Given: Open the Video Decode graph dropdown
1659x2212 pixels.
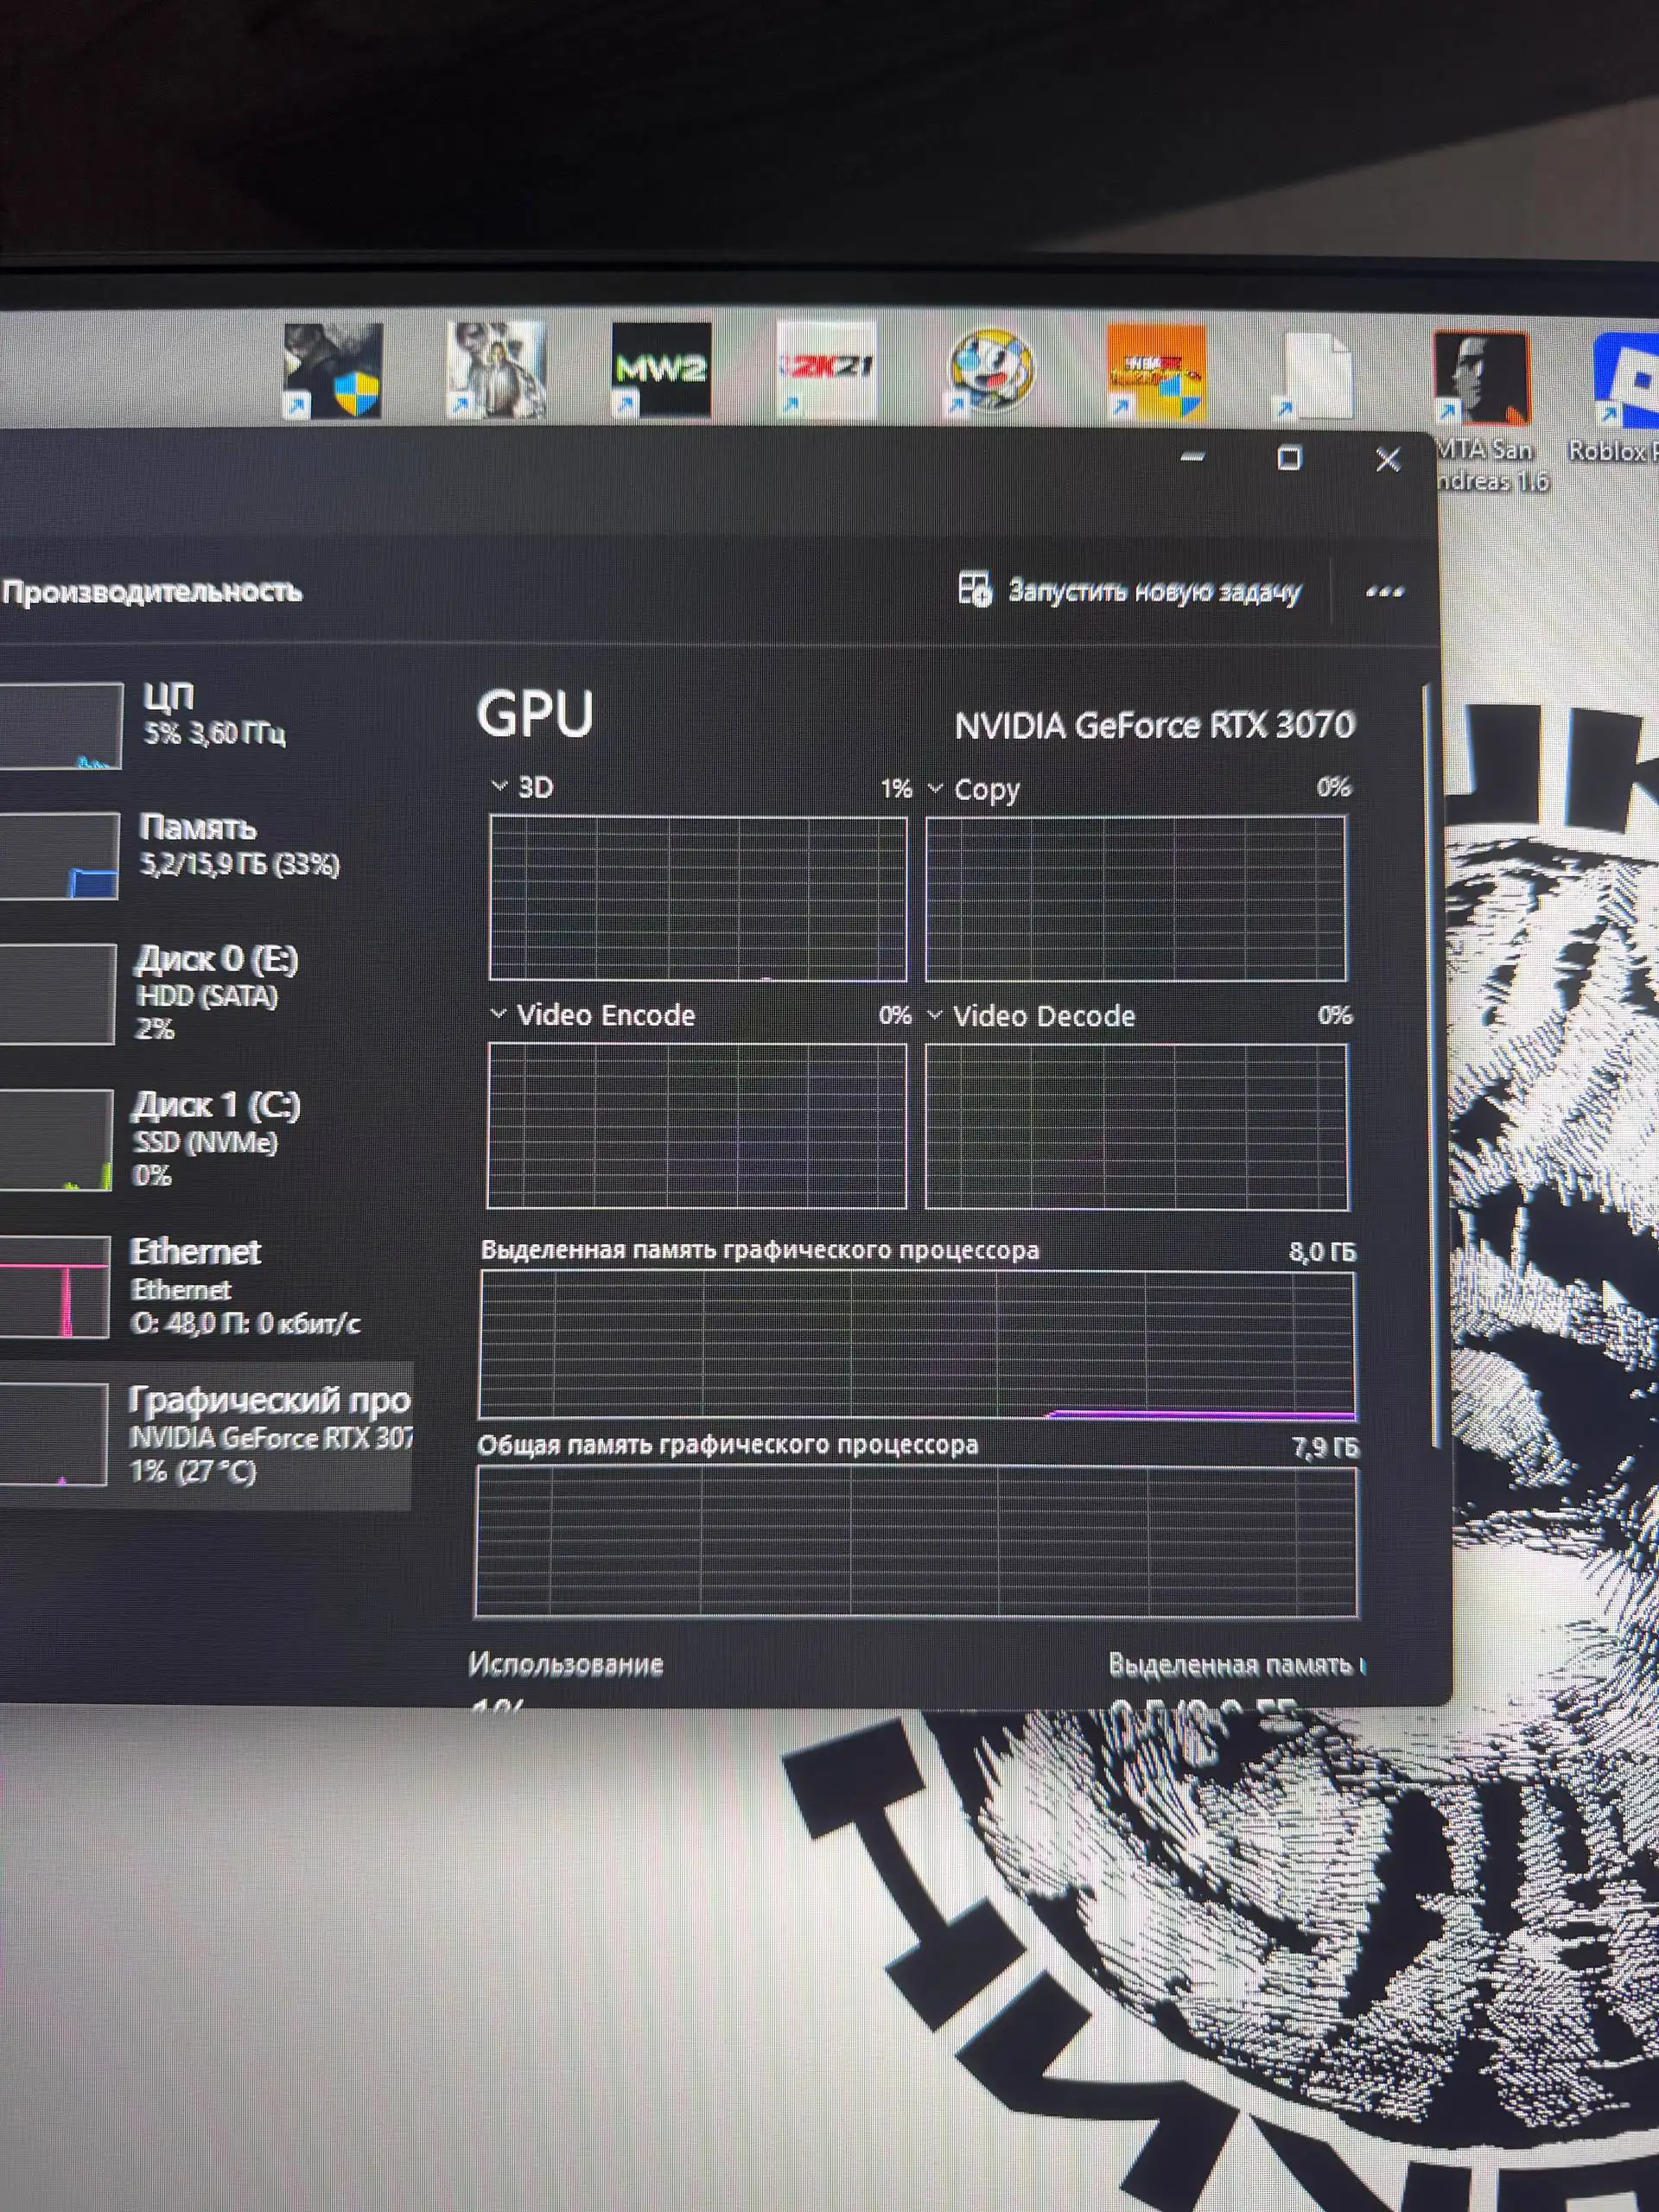Looking at the screenshot, I should (x=935, y=1015).
